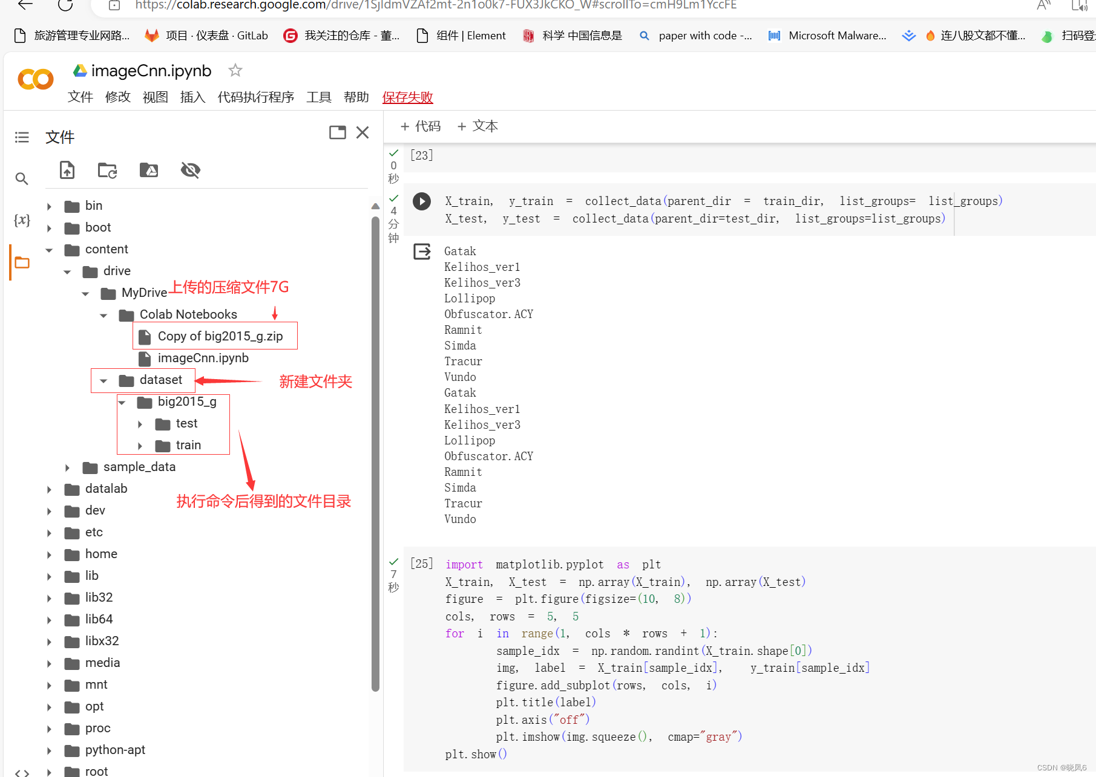Collapse the dataset folder
The height and width of the screenshot is (777, 1096).
click(103, 380)
